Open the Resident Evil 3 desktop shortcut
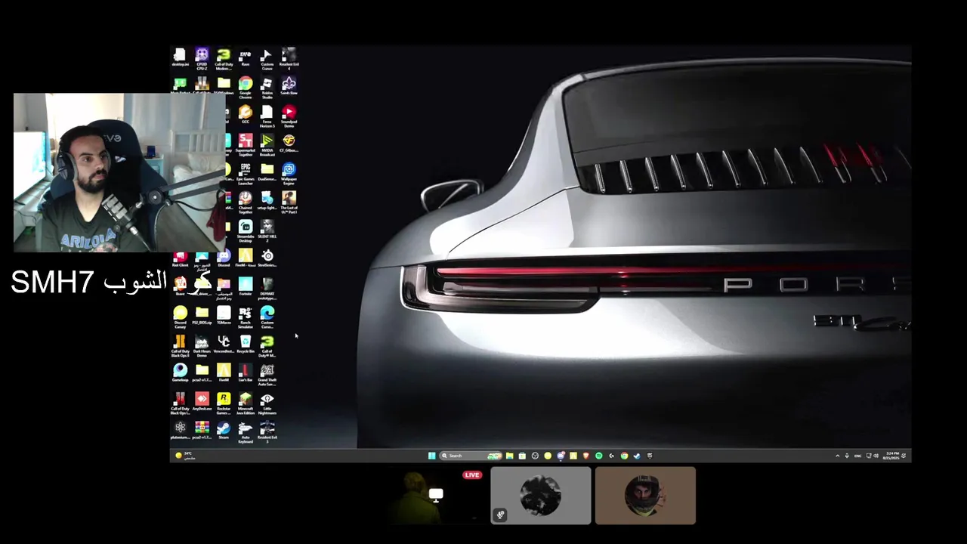 (x=267, y=433)
